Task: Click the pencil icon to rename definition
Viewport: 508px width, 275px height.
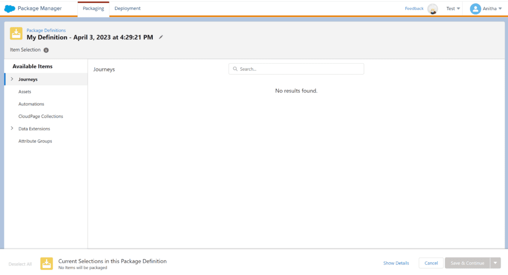Action: click(161, 37)
